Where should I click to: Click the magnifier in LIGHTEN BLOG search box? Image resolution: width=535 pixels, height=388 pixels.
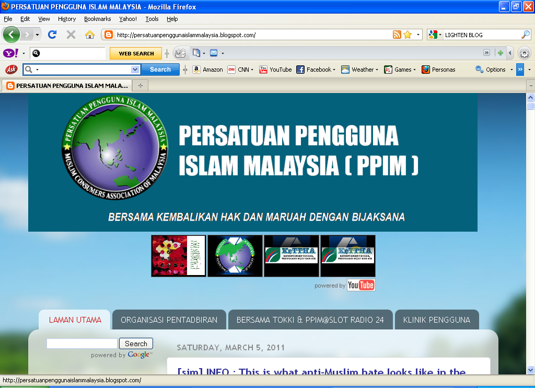tap(526, 35)
